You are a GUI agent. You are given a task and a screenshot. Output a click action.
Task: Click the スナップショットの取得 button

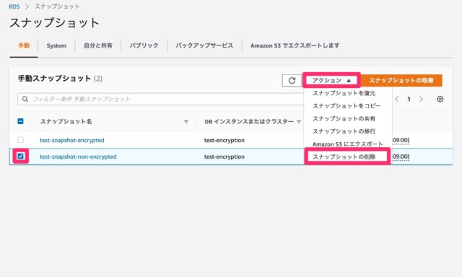(x=401, y=80)
